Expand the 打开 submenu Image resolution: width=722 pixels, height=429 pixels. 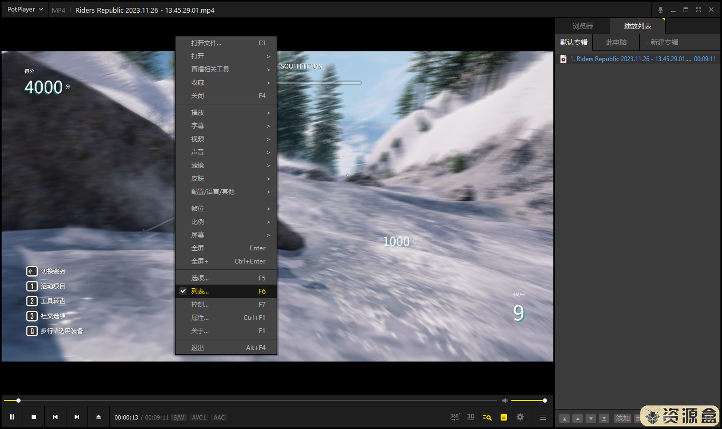pos(226,56)
